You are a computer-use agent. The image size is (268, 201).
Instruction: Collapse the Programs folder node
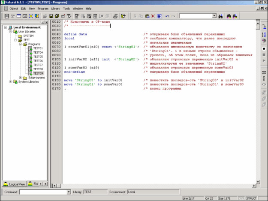click(20, 44)
